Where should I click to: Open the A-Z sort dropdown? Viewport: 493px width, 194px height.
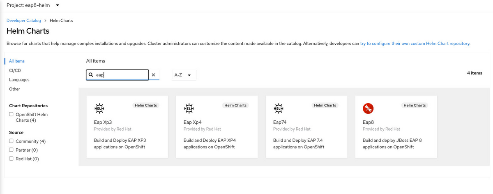pyautogui.click(x=183, y=75)
